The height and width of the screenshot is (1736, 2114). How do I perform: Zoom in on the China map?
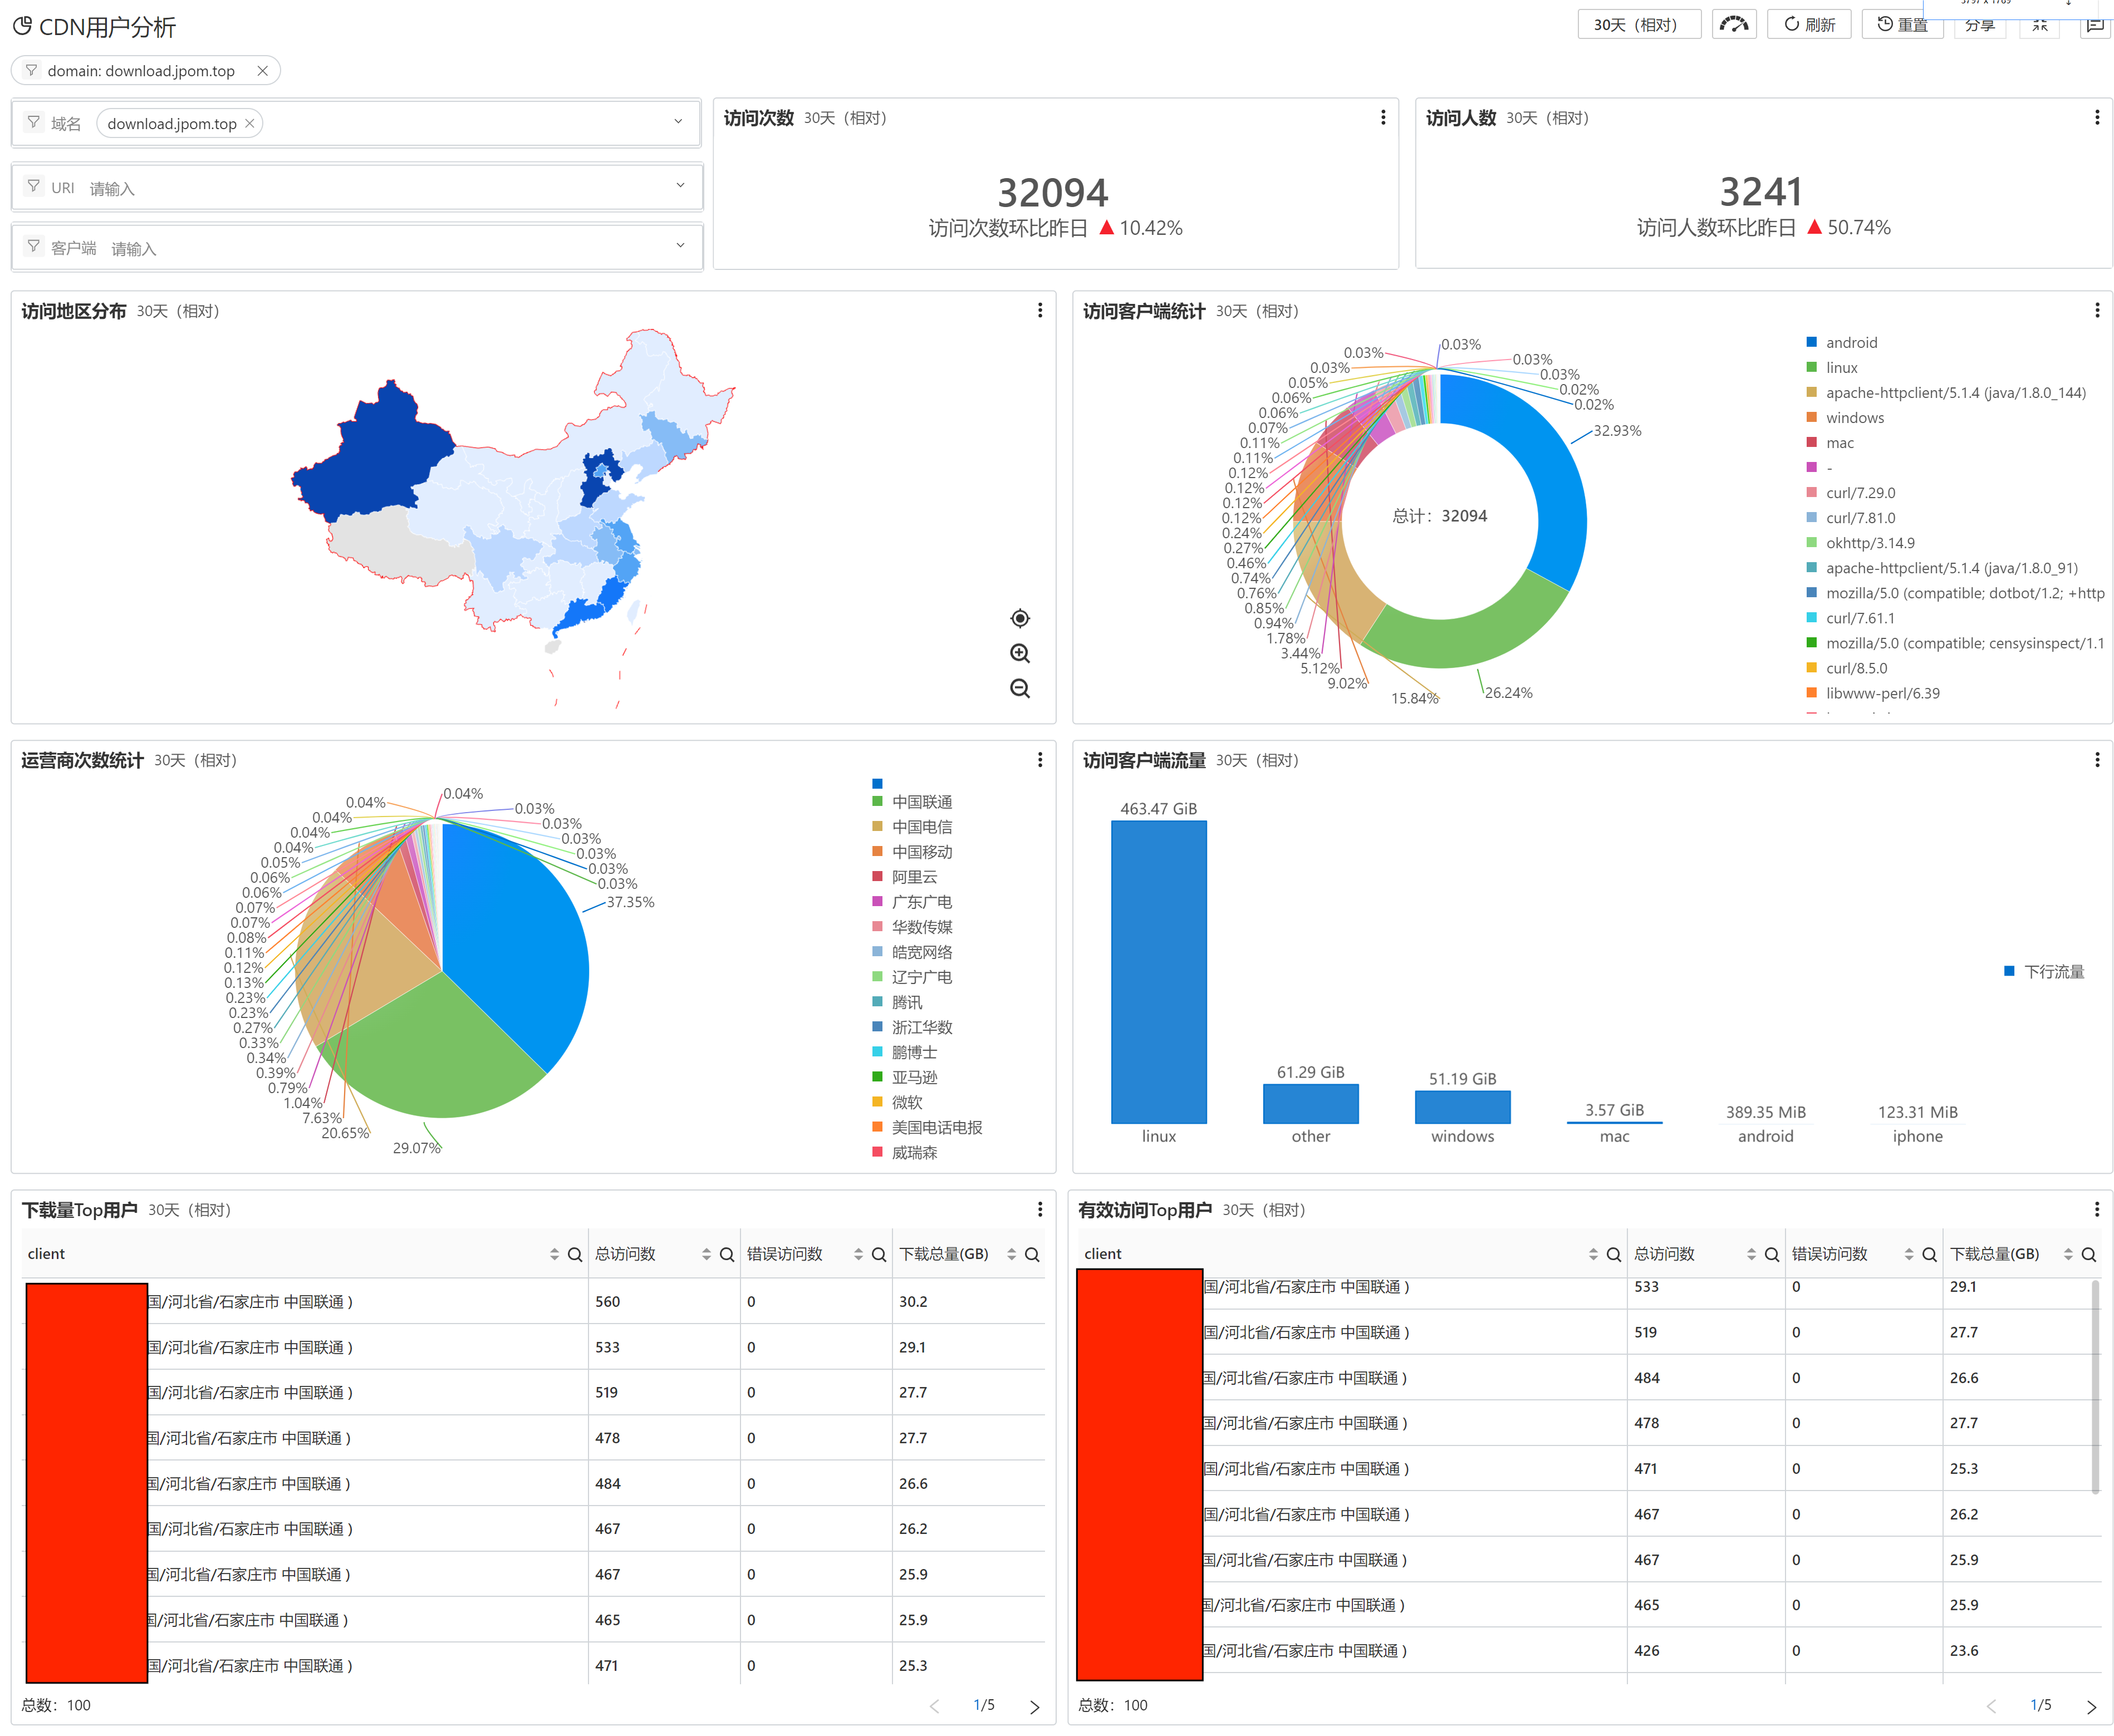pyautogui.click(x=1019, y=653)
